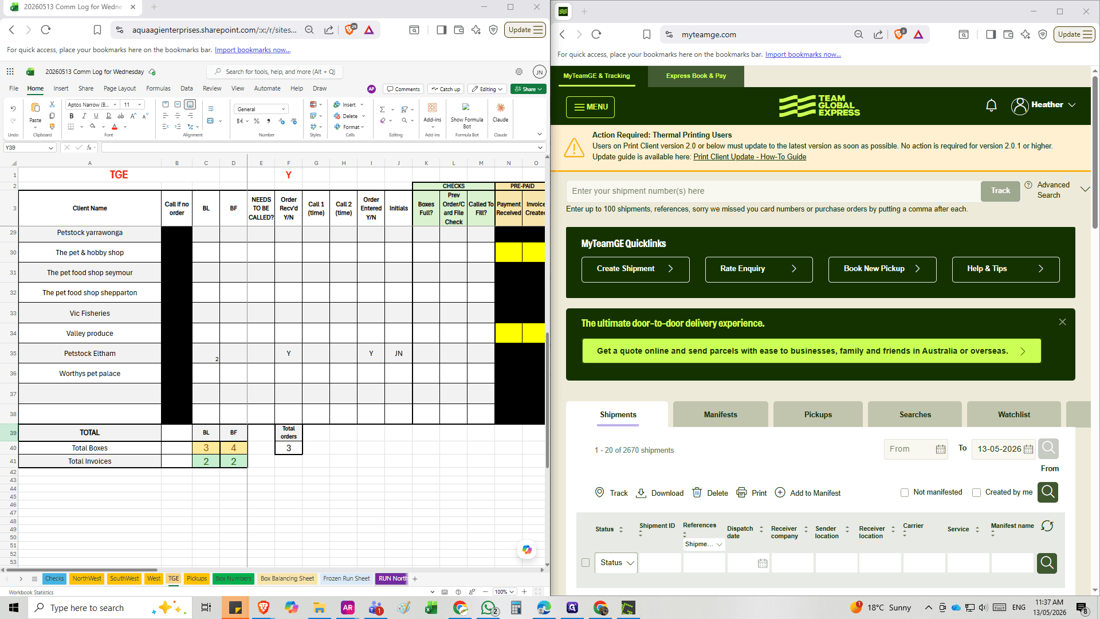Click the Wrap Text icon in Alignment group
Viewport: 1100px width, 619px height.
(x=211, y=109)
